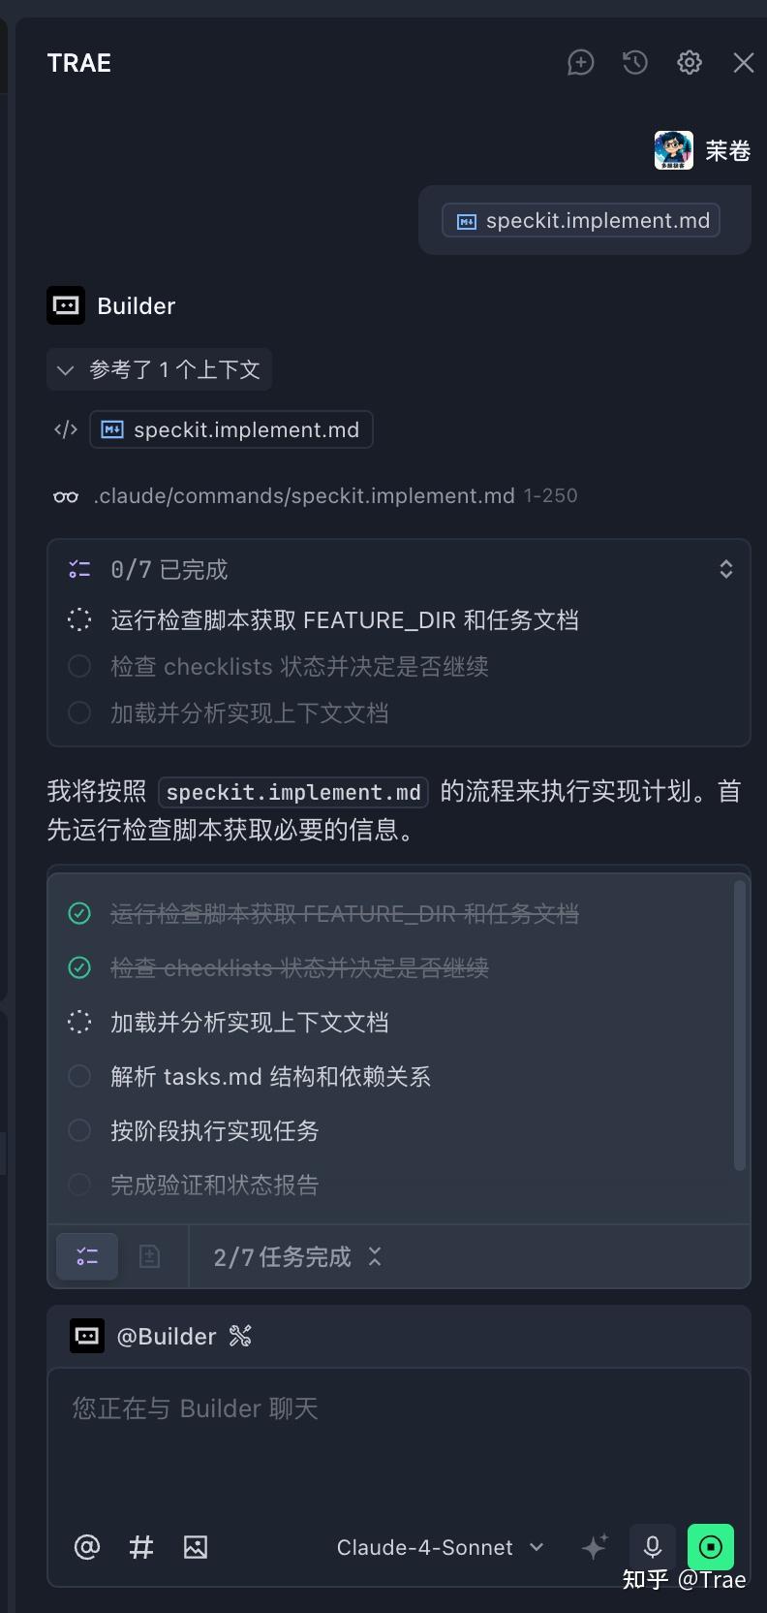Expand the 0/7 已完成 task list
Screen dimensions: 767x1613
(725, 569)
